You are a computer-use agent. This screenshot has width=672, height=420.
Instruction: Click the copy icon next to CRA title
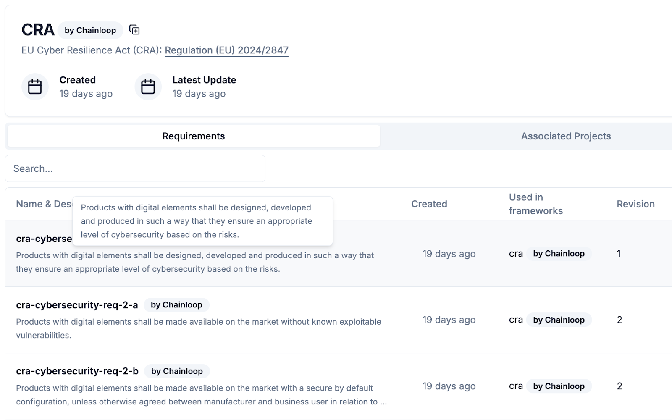pos(134,30)
